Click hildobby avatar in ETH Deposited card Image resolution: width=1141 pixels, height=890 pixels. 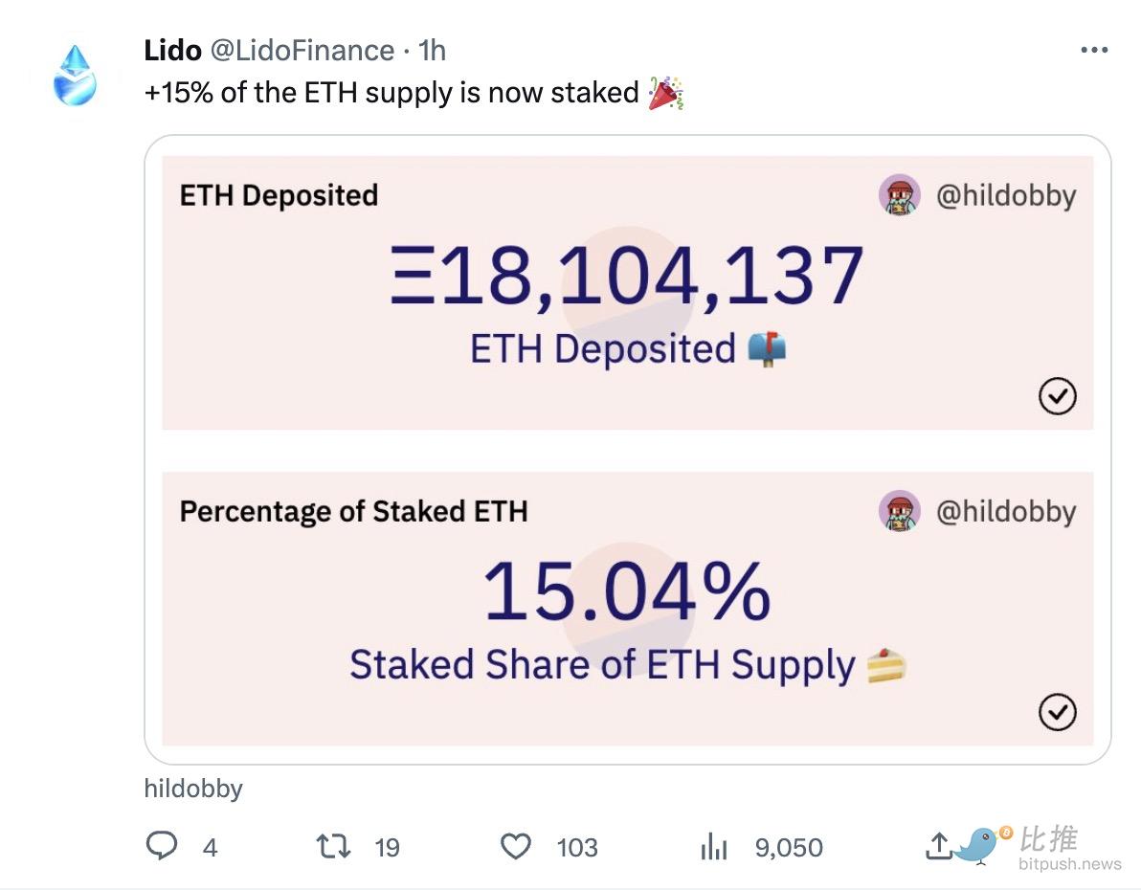click(x=900, y=195)
